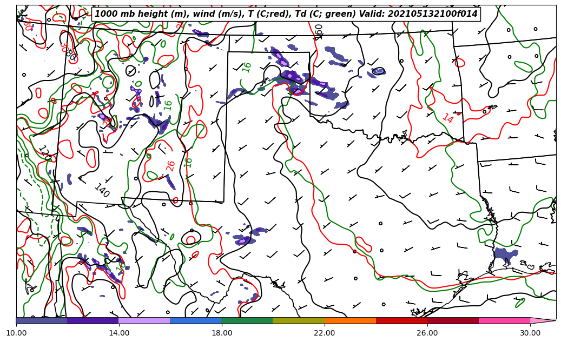Click the indigo 12–14 colorbar segment
561x342 pixels.
click(93, 320)
